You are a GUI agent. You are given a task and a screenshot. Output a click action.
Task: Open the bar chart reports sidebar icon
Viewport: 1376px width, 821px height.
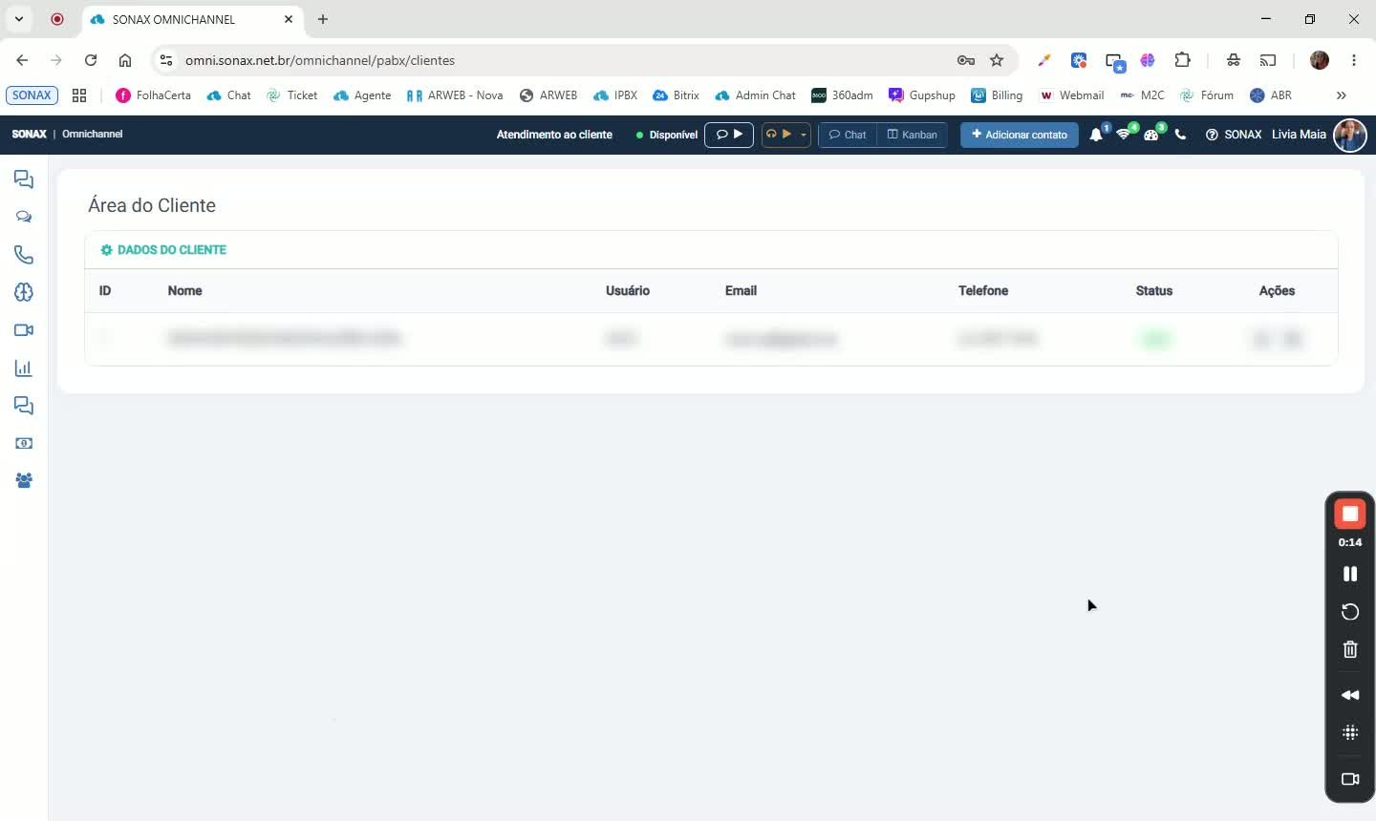point(24,368)
